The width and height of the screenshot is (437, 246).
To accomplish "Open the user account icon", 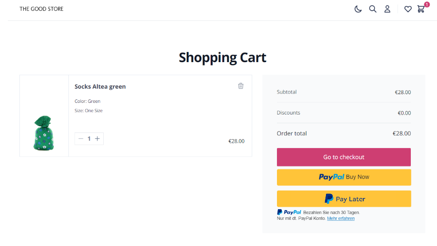I will click(x=387, y=9).
